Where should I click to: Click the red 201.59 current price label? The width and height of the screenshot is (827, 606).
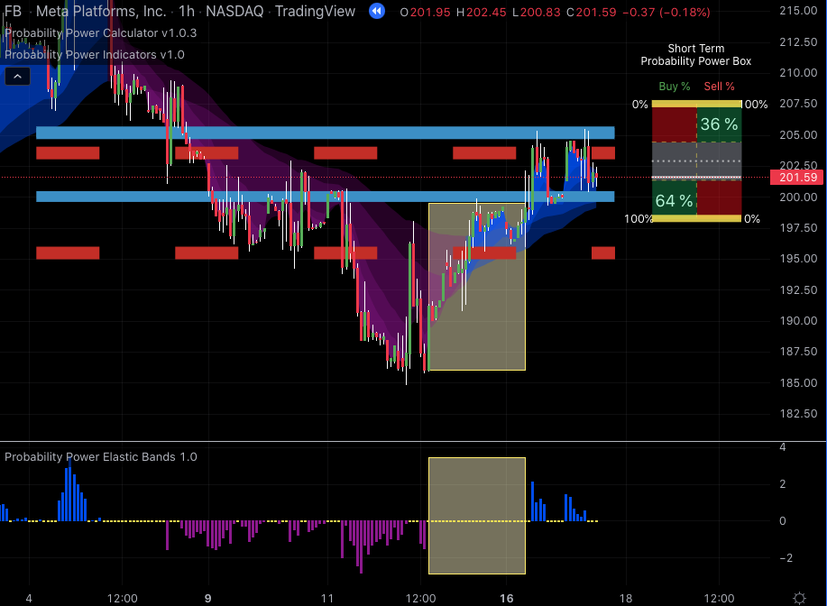(797, 178)
